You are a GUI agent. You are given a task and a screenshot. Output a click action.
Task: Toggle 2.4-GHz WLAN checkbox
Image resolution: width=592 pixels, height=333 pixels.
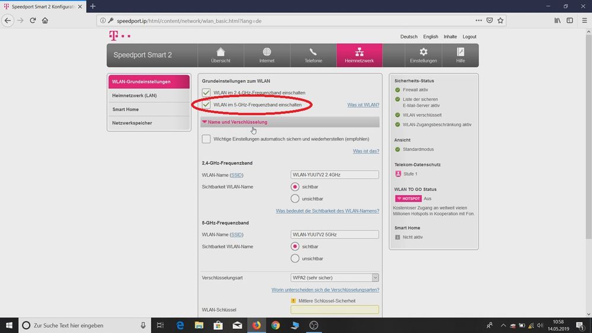pos(206,92)
